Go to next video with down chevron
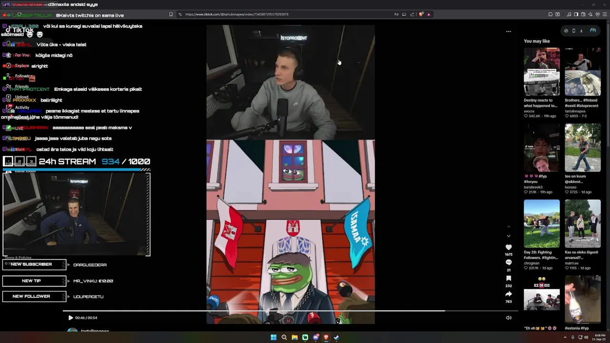The width and height of the screenshot is (610, 343). point(508,236)
